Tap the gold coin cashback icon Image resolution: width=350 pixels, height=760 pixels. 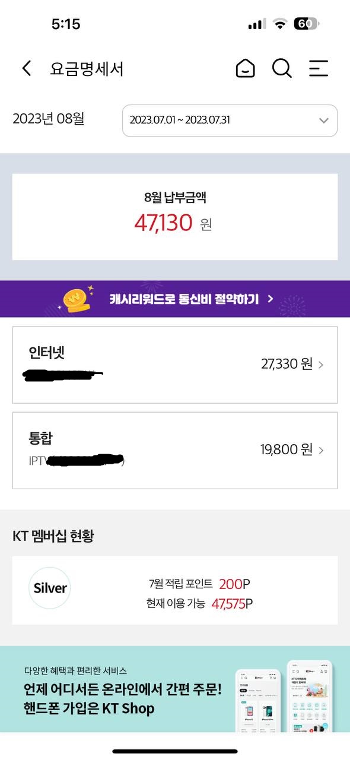pos(77,299)
